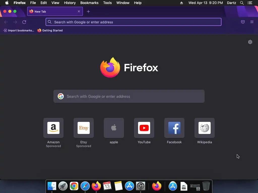The width and height of the screenshot is (258, 193).
Task: Open the Window menu
Action: [x=123, y=3]
